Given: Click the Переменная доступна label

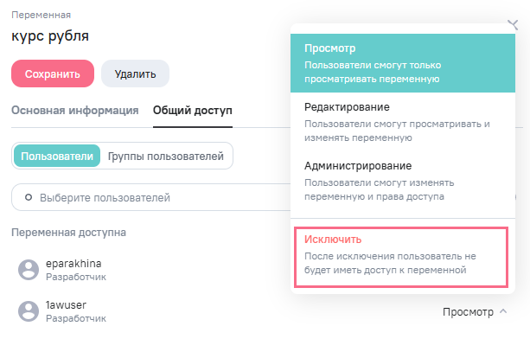Looking at the screenshot, I should coord(69,233).
